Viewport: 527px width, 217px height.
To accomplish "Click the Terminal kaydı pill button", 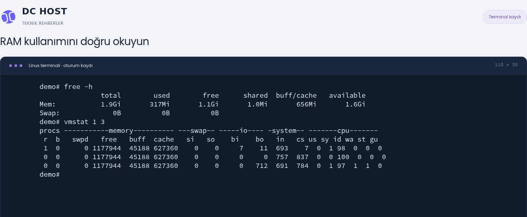I will 505,17.
